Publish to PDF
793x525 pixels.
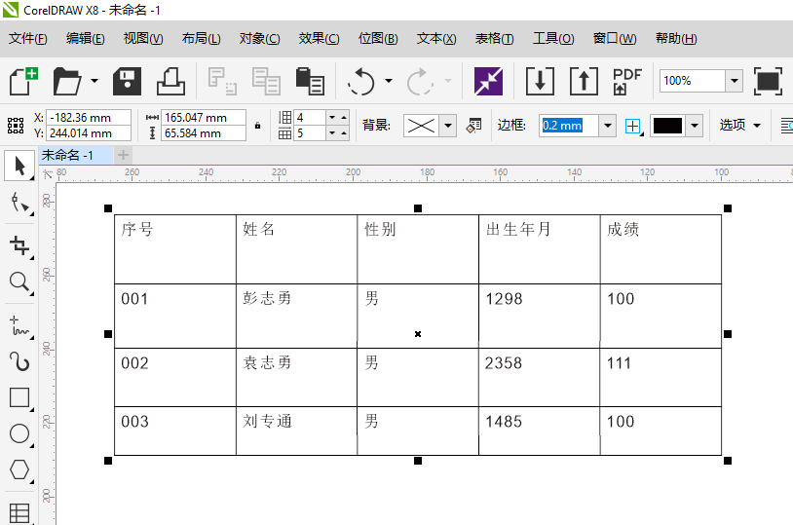click(x=626, y=81)
